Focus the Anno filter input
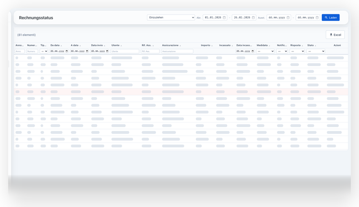 20,51
